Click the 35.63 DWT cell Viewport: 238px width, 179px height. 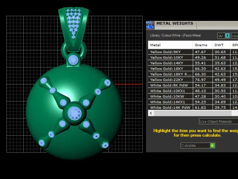click(x=221, y=63)
